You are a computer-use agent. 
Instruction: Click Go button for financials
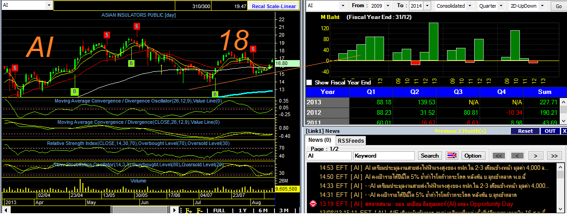pos(558,6)
